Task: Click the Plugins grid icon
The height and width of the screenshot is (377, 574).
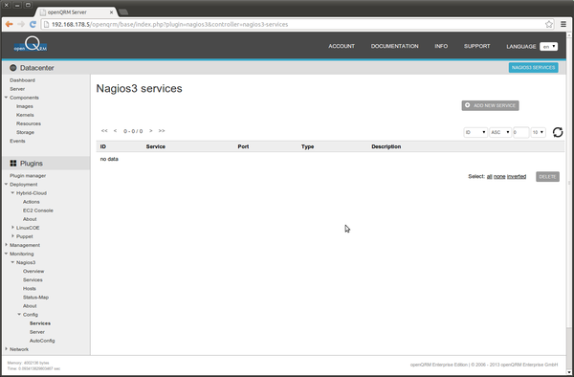Action: [x=13, y=164]
